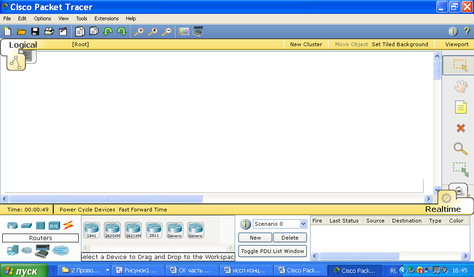The height and width of the screenshot is (277, 474).
Task: Select the Custom Made Devices icon
Action: point(42,252)
